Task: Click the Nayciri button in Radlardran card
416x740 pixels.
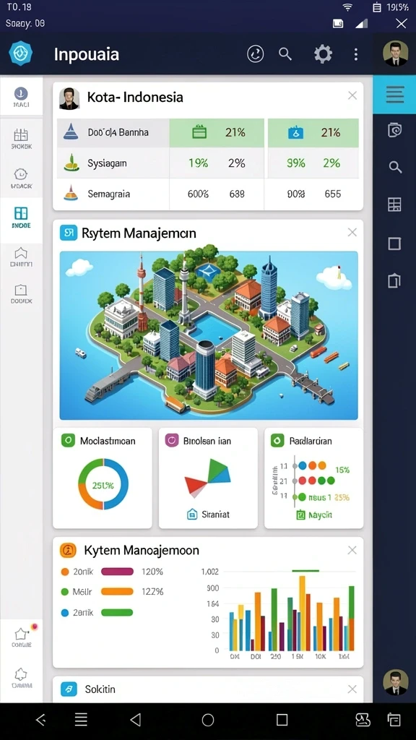Action: point(313,515)
